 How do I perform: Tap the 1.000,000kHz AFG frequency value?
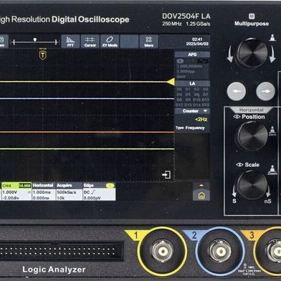tap(189, 67)
